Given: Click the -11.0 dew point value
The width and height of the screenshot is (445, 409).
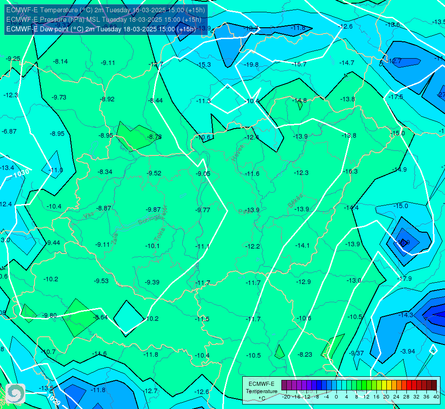Looking at the screenshot, I should [x=55, y=170].
